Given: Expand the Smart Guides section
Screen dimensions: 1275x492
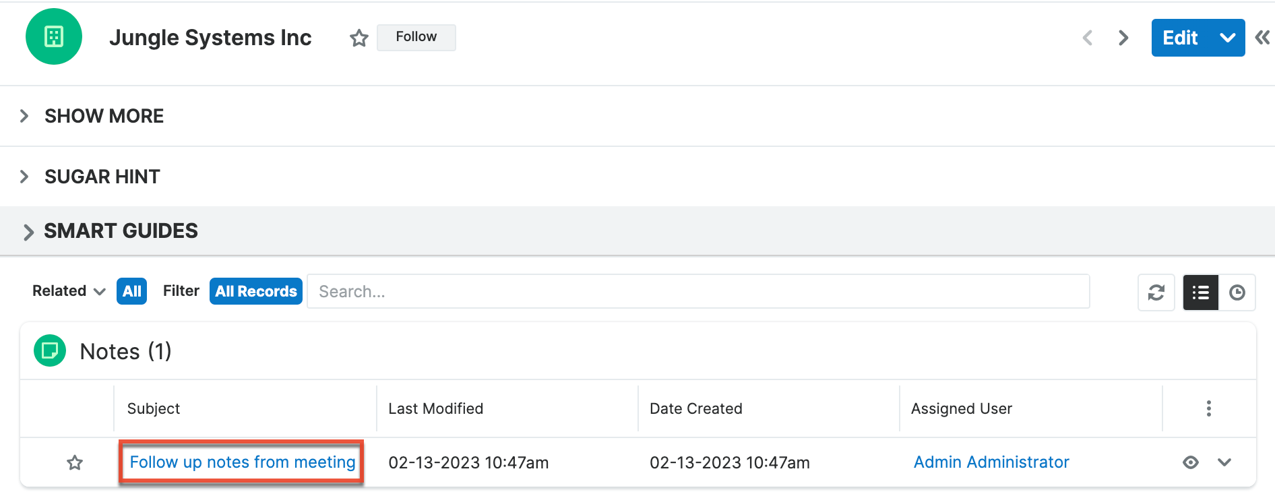Looking at the screenshot, I should [30, 231].
